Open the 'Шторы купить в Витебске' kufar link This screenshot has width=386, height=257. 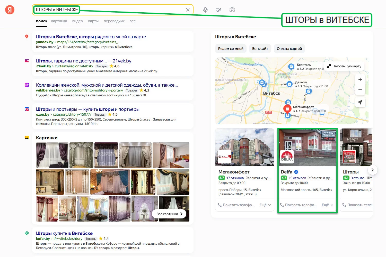click(64, 233)
